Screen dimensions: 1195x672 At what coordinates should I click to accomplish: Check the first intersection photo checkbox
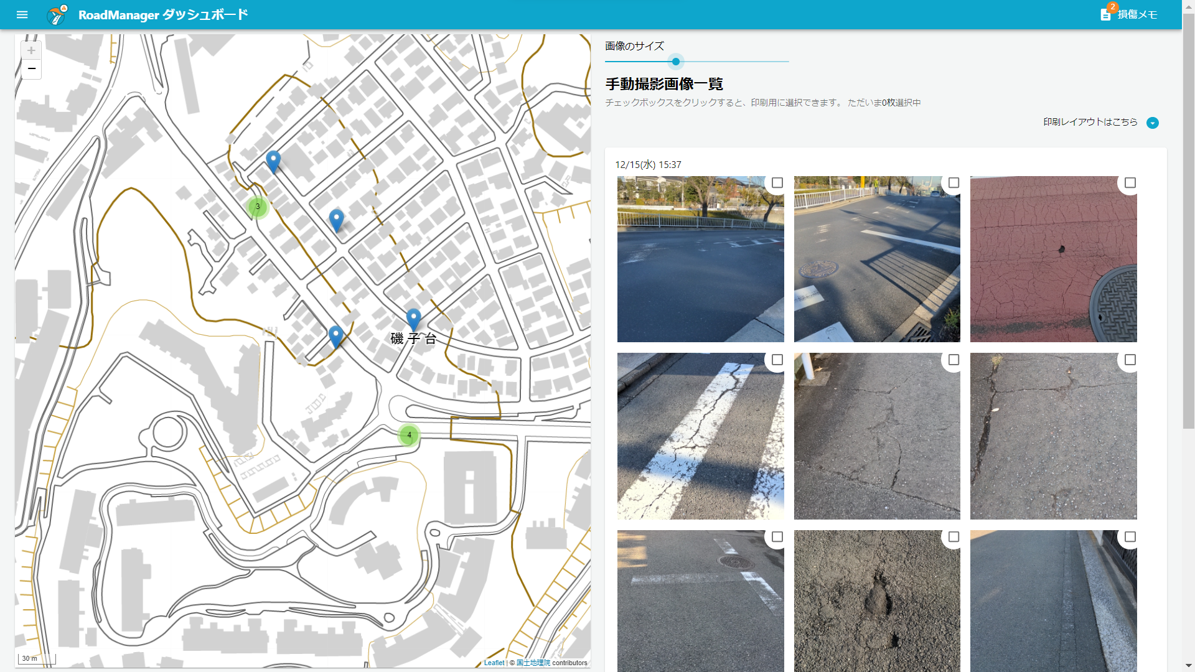[777, 183]
